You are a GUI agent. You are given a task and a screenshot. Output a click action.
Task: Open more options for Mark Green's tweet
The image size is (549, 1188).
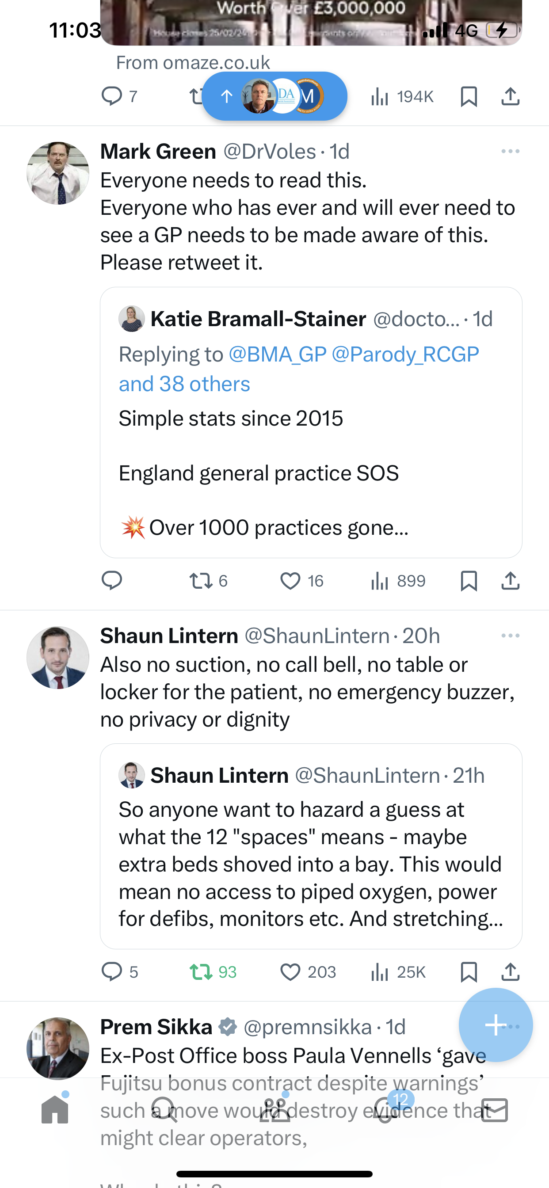coord(510,151)
